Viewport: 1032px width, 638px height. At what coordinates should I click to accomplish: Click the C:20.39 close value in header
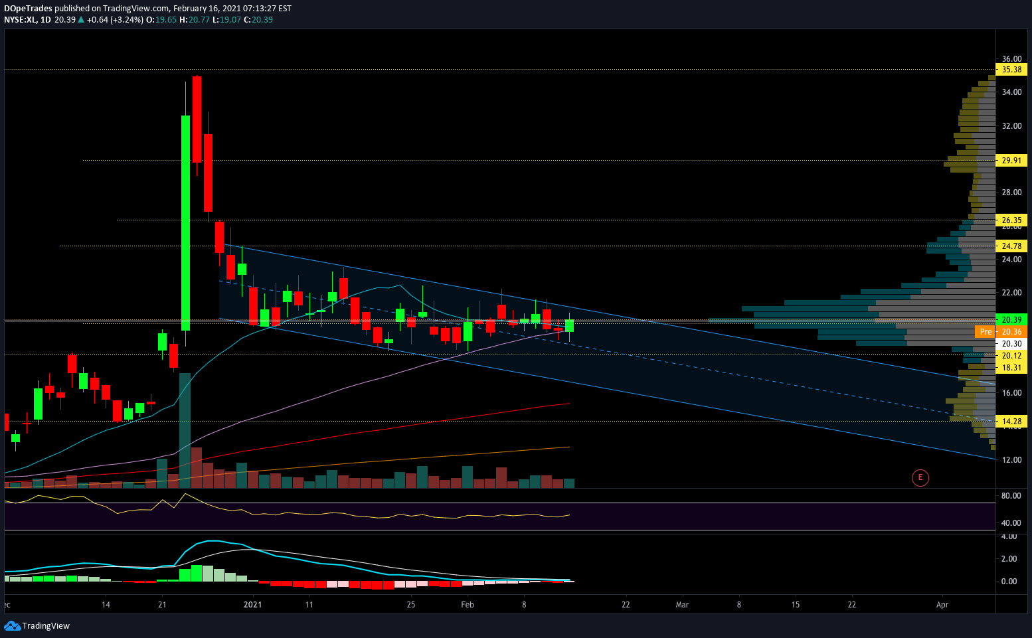(258, 20)
